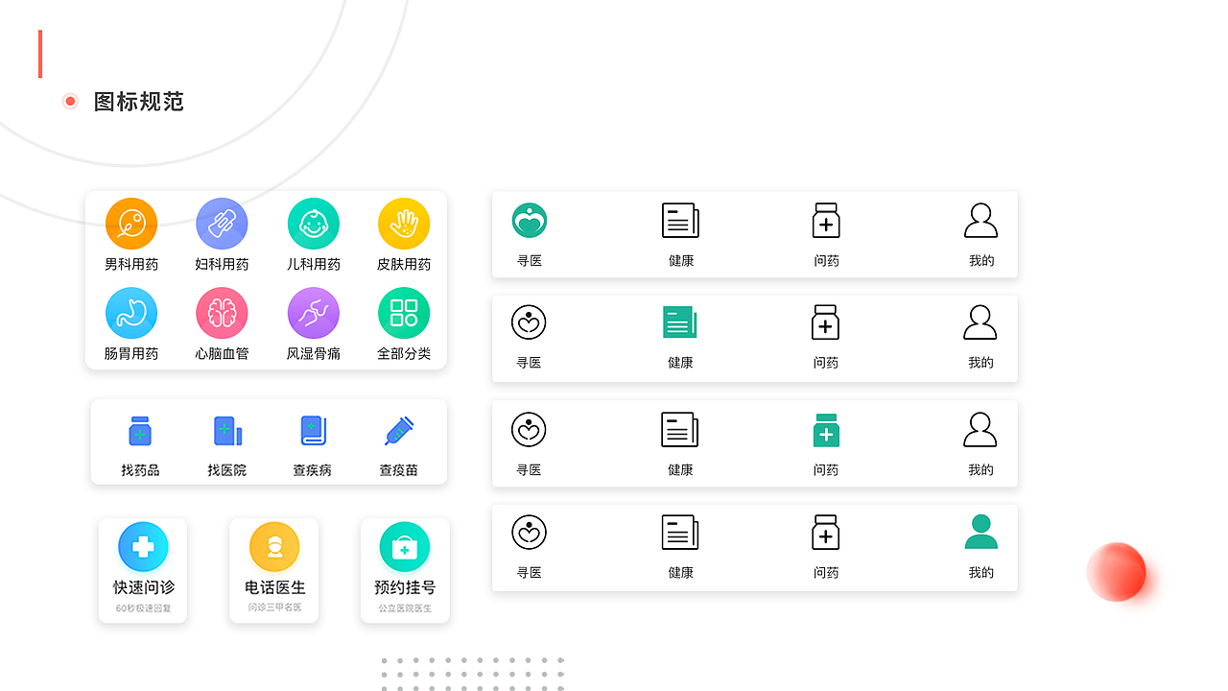Choose the 皮肤用药 hand icon
This screenshot has height=691, width=1228.
pyautogui.click(x=404, y=224)
